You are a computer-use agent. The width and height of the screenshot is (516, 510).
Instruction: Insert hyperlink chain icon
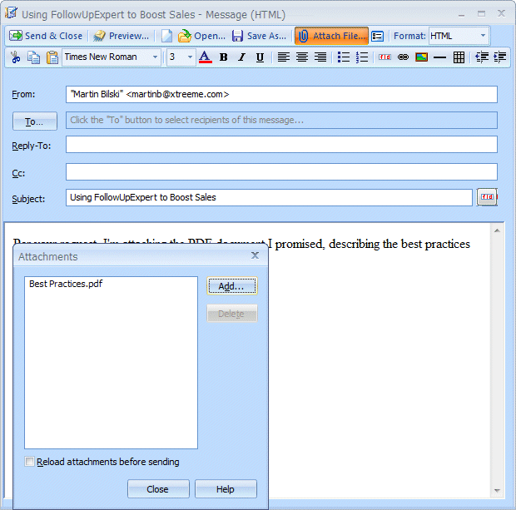403,57
